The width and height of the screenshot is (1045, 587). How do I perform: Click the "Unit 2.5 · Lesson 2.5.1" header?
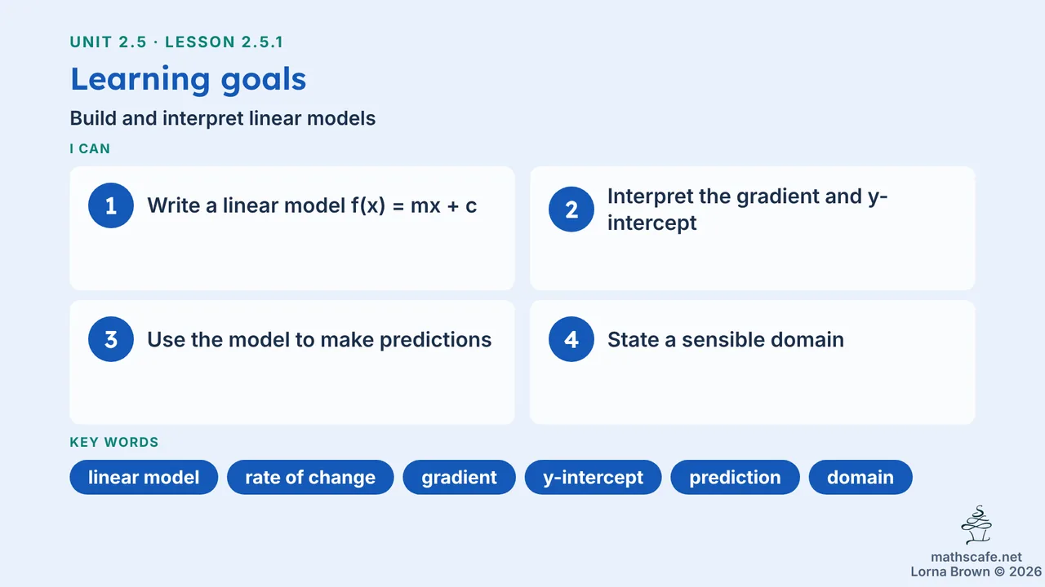click(177, 42)
